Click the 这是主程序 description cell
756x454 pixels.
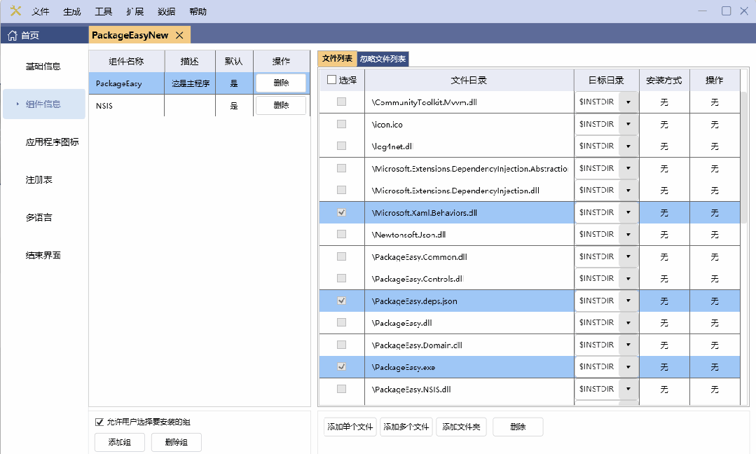190,83
